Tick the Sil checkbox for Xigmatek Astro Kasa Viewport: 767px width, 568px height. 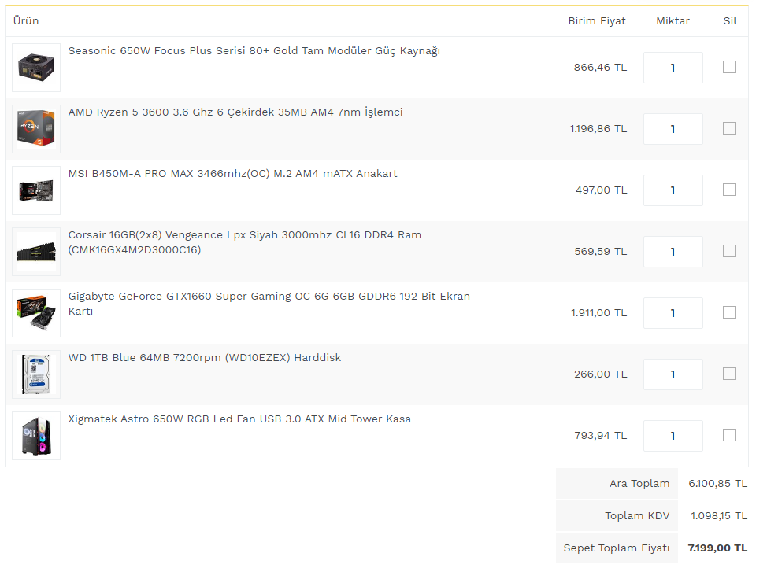pyautogui.click(x=729, y=435)
